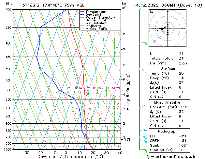205x159 pixels.
Task: Click the StmDir value 106°
Action: click(183, 146)
